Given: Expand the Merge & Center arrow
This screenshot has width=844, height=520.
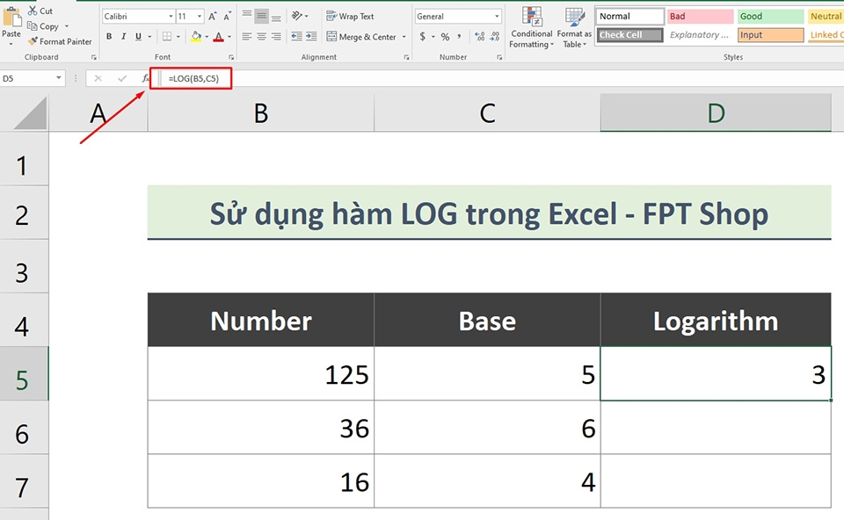Looking at the screenshot, I should 404,37.
